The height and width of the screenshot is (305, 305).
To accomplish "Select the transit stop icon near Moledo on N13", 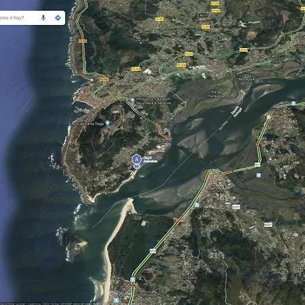I will 133,280.
